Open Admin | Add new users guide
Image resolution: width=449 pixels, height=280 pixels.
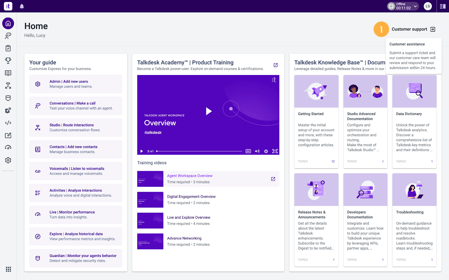coord(76,84)
